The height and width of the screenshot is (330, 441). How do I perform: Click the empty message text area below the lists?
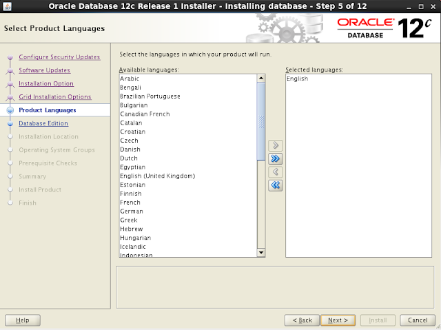(275, 287)
